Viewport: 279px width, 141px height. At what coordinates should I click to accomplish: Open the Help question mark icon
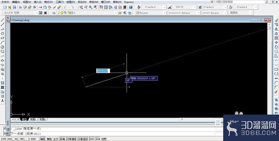coord(131,7)
